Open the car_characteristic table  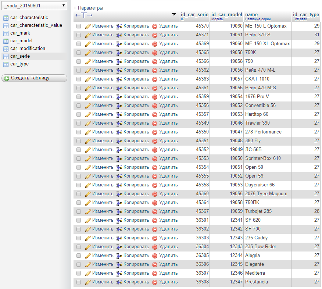pos(29,17)
